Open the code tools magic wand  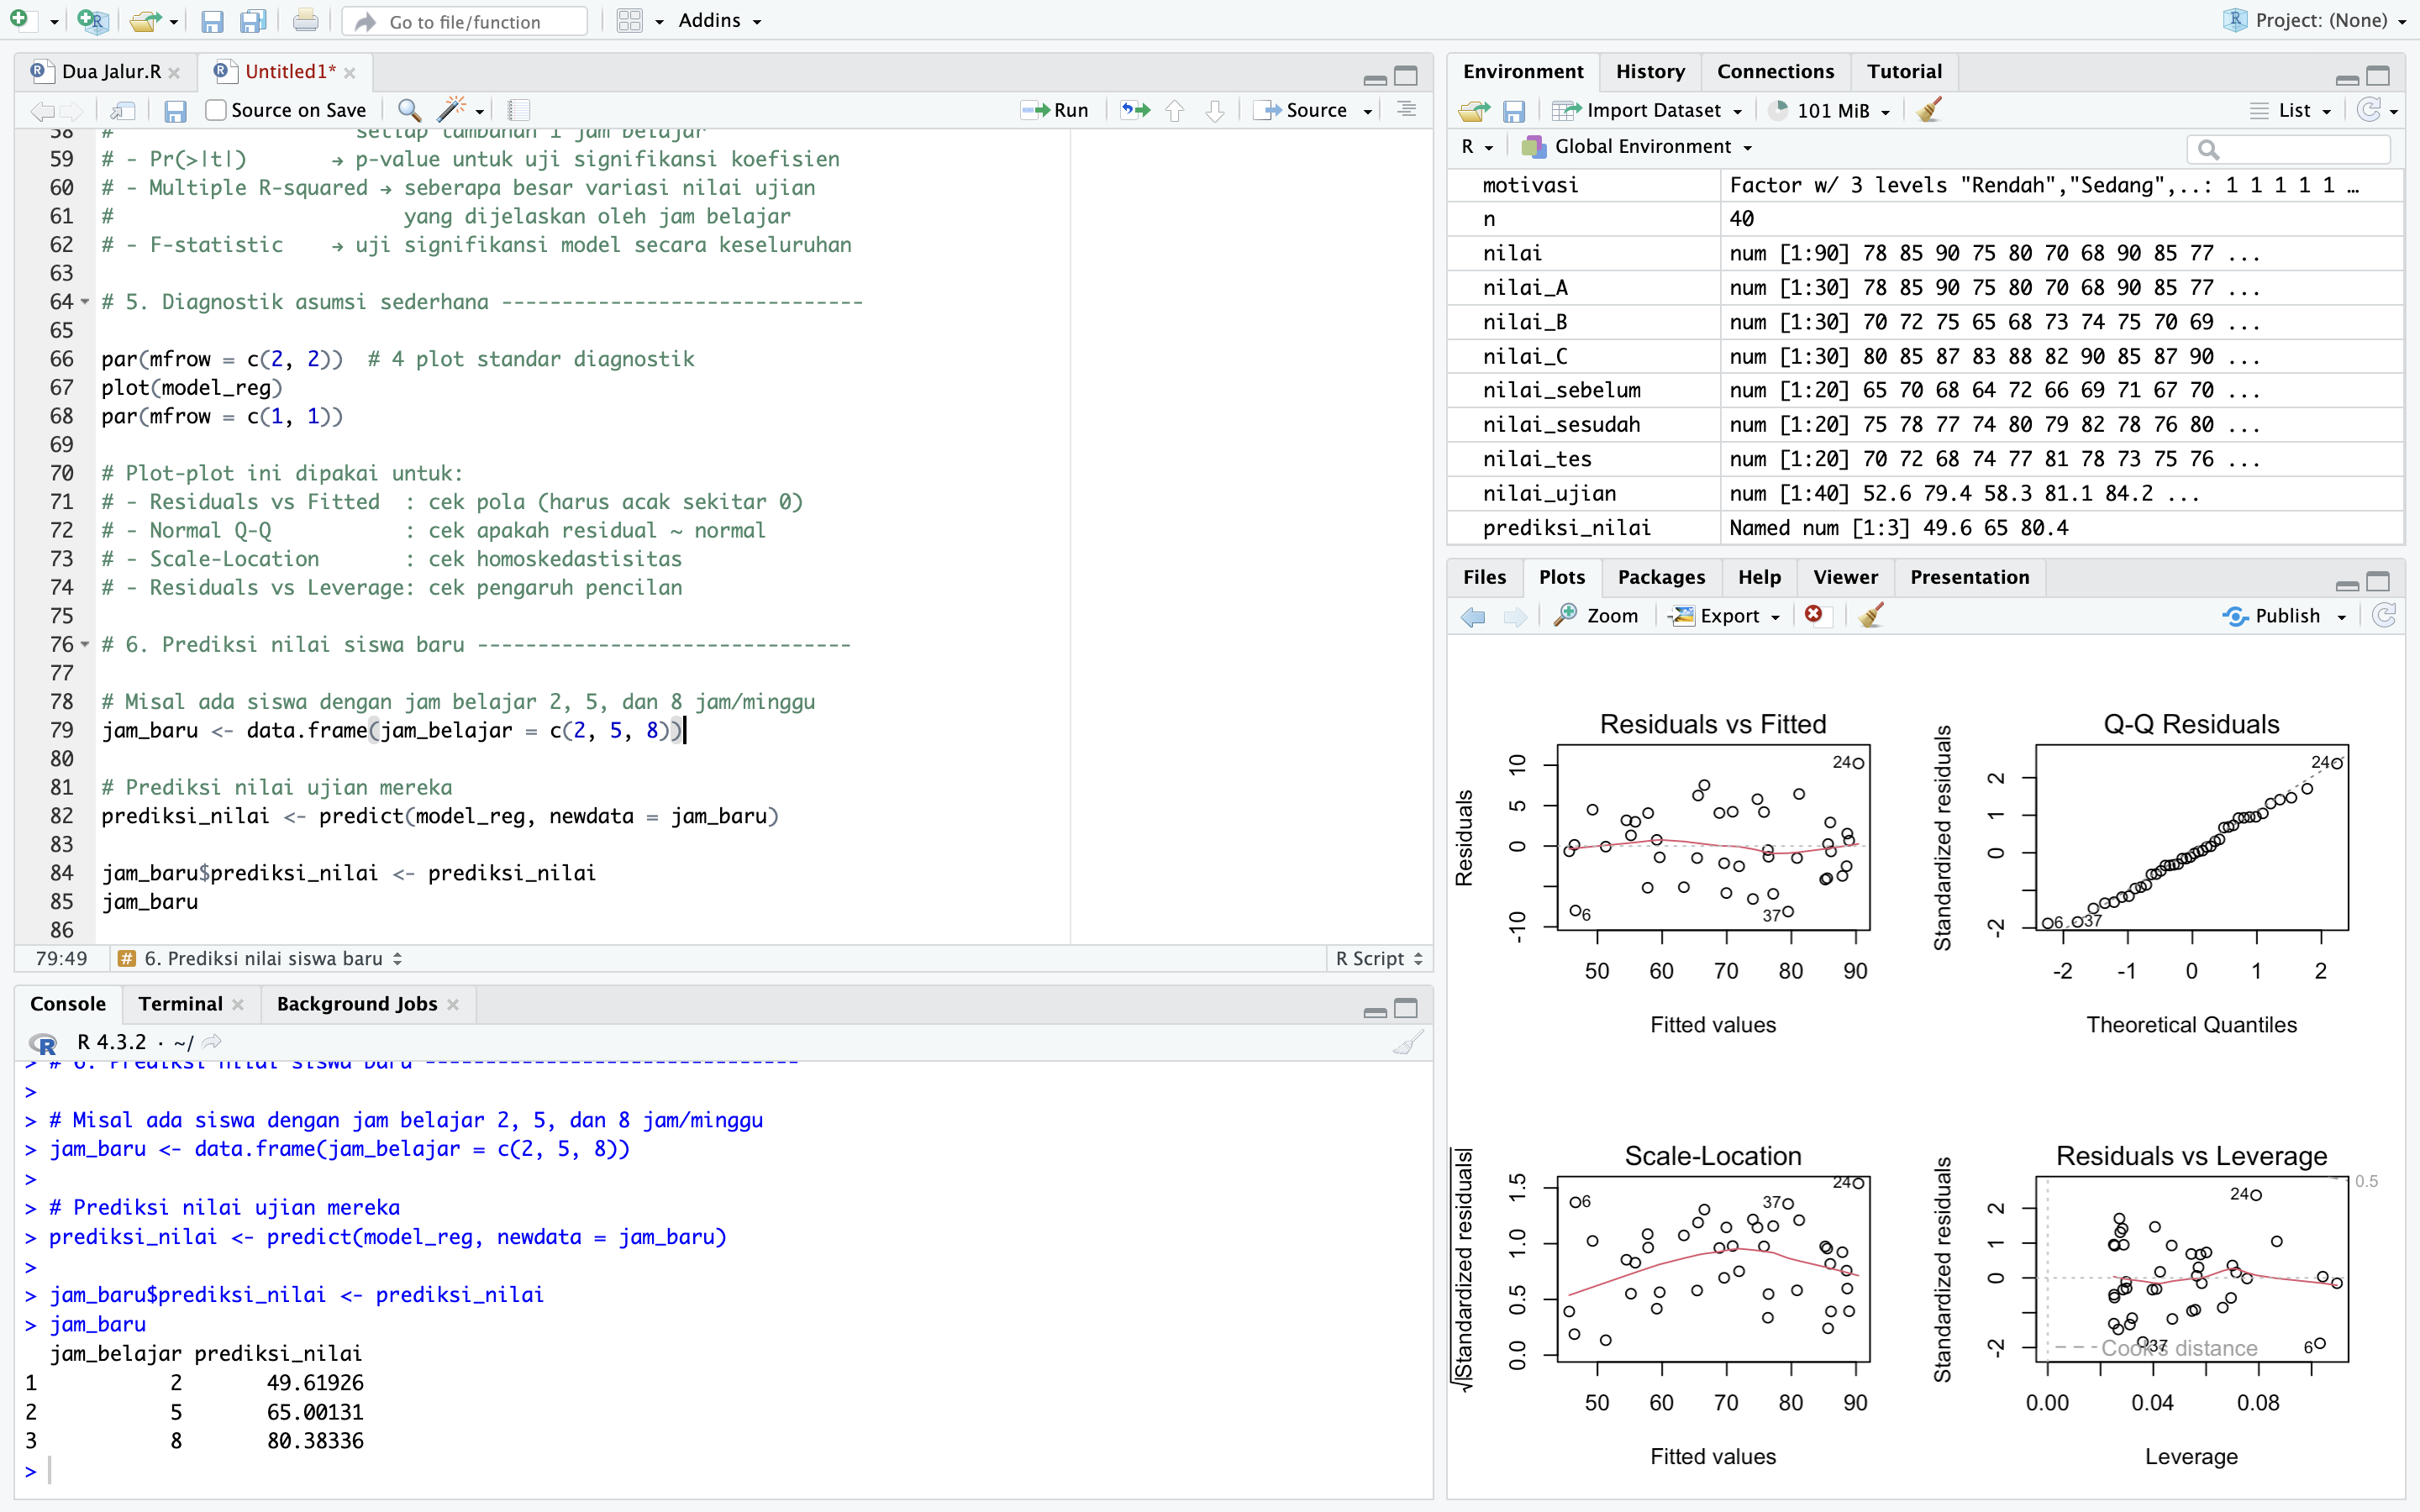point(453,111)
